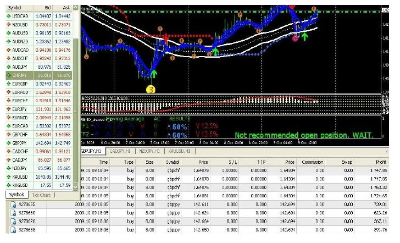Click the USDCAD bid value 1.04407
The image size is (400, 243).
(x=43, y=16)
